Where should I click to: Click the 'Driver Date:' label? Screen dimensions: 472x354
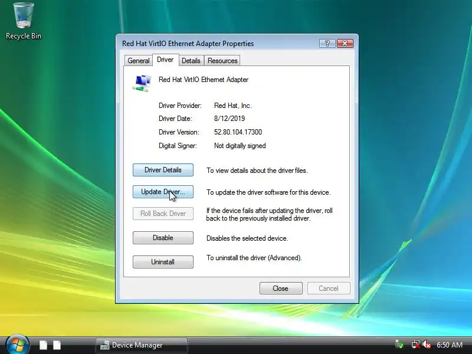pyautogui.click(x=175, y=119)
